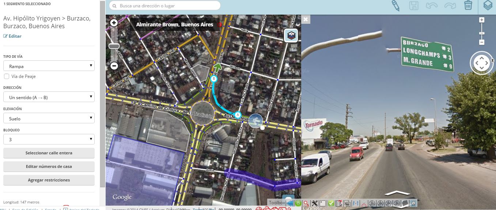Close the street view pane
Screen dimensions: 496x210
click(306, 19)
